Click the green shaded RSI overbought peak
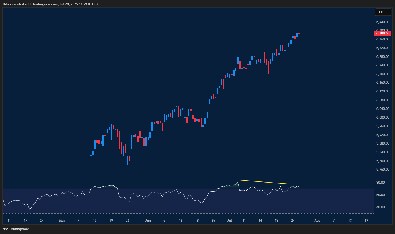 [237, 184]
